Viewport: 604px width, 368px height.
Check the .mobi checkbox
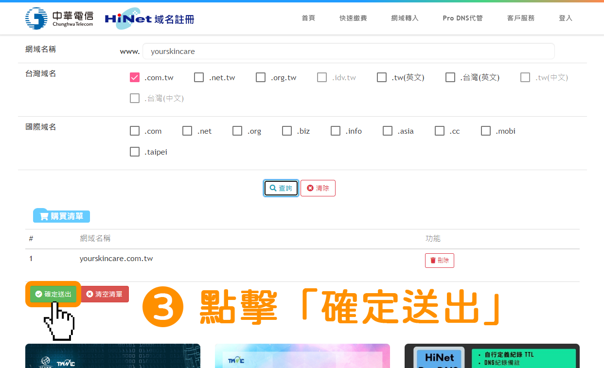486,131
